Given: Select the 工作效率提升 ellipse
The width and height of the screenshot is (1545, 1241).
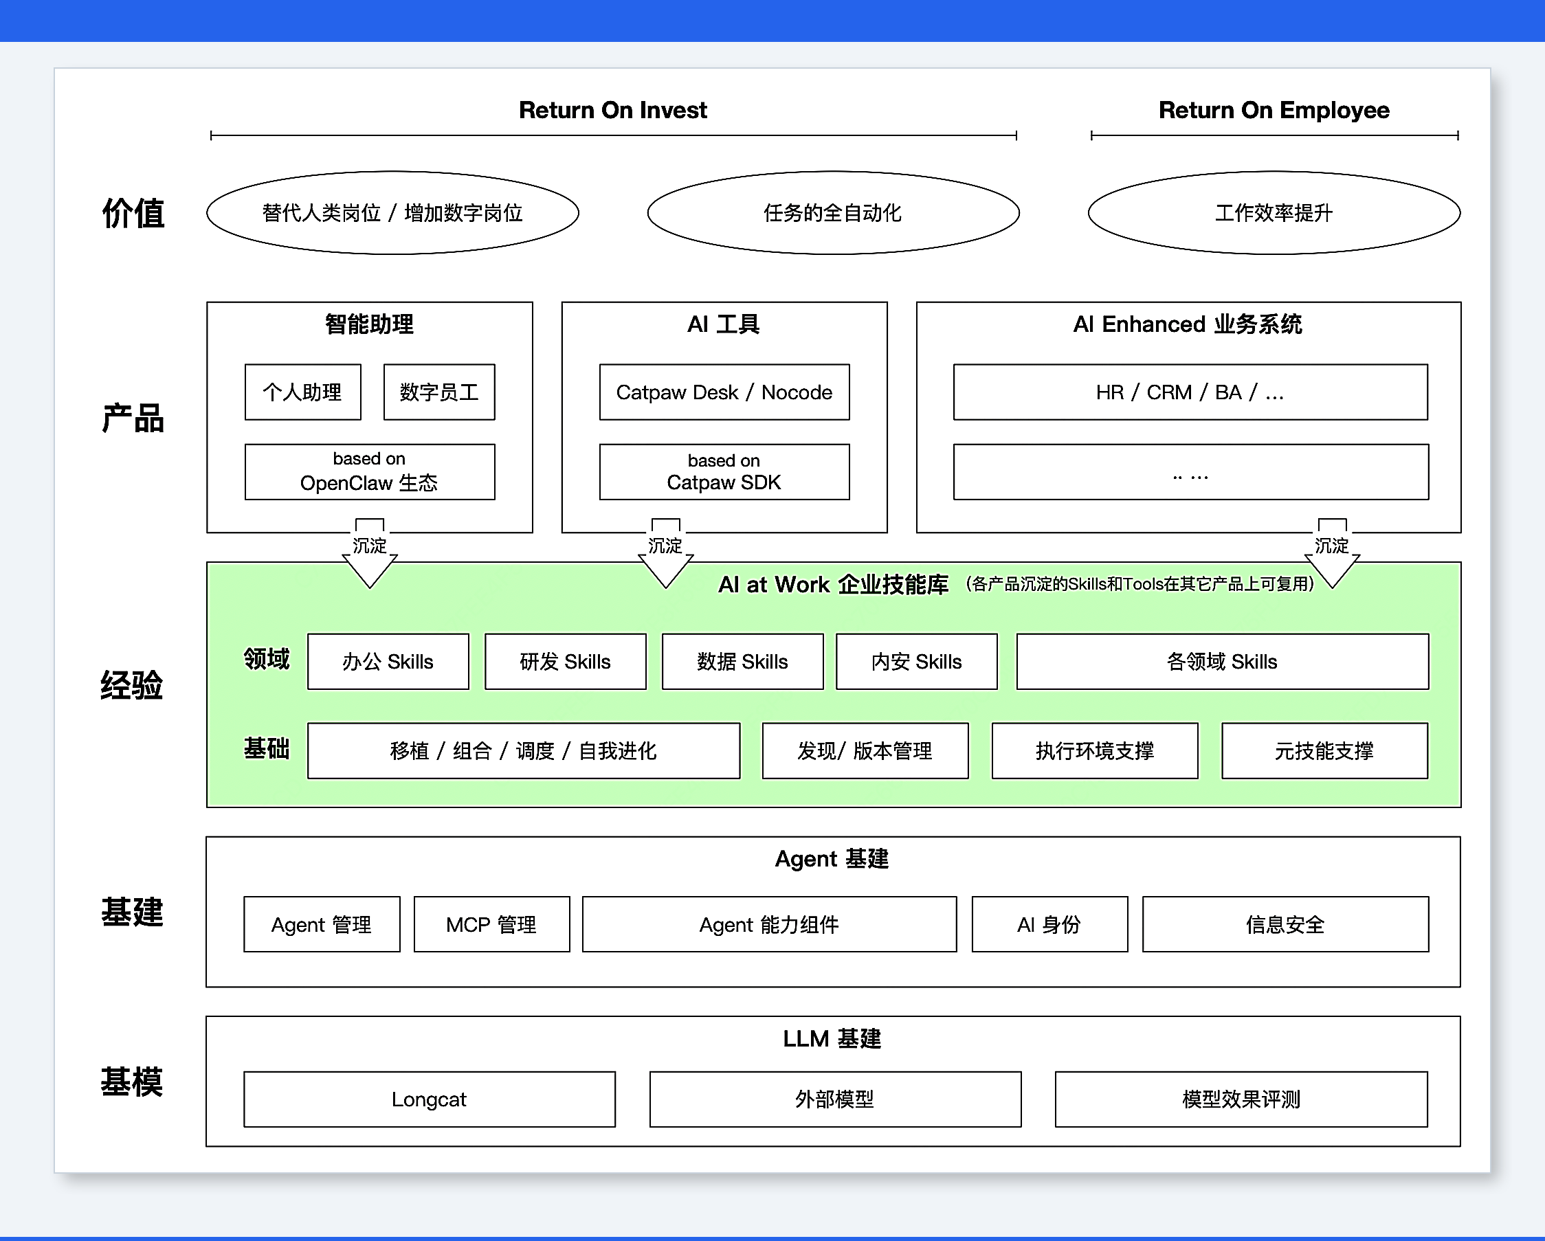Looking at the screenshot, I should [x=1274, y=213].
